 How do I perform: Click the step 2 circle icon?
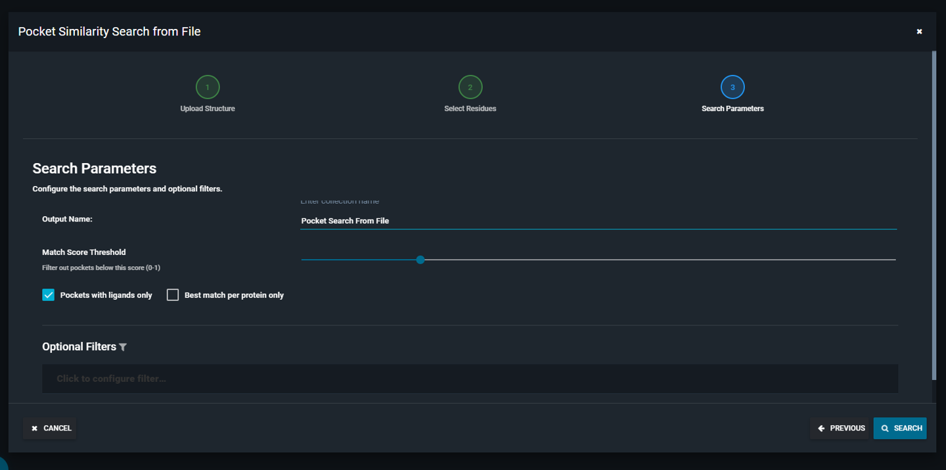470,87
